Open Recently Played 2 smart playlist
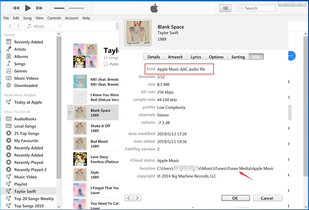309x210 pixels. pos(31,170)
